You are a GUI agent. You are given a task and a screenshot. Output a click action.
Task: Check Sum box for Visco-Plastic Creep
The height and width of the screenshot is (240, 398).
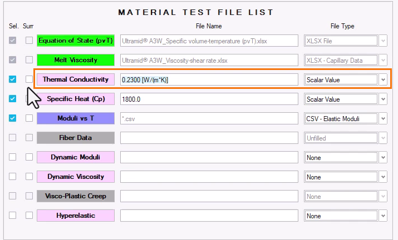pos(29,196)
